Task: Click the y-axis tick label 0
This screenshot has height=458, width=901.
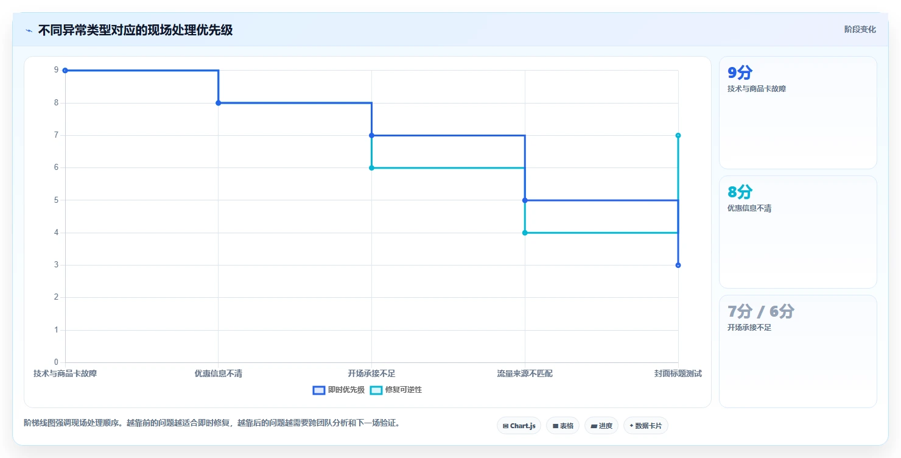Action: click(x=56, y=362)
